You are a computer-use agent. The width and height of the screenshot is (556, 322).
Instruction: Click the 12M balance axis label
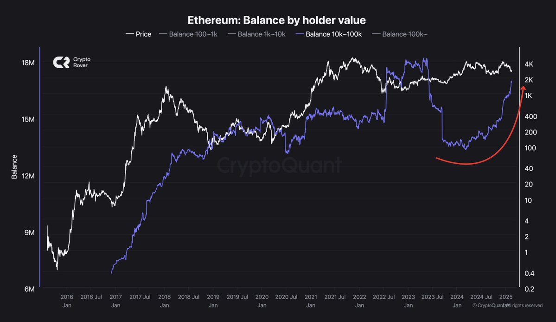pyautogui.click(x=28, y=176)
